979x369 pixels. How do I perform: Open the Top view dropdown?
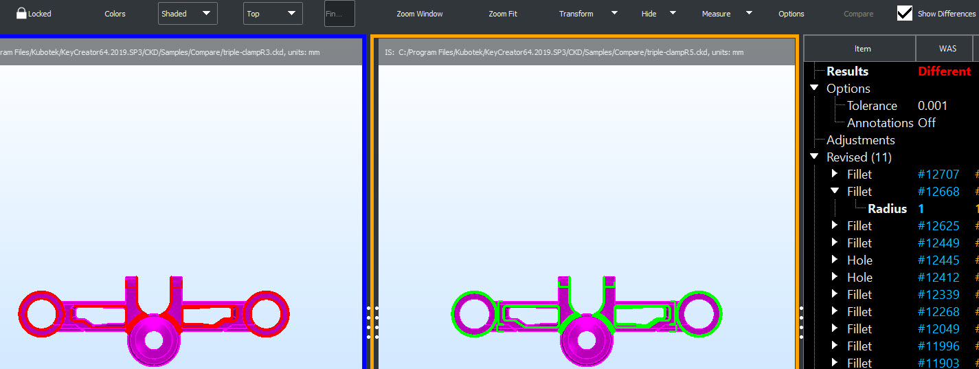point(273,14)
